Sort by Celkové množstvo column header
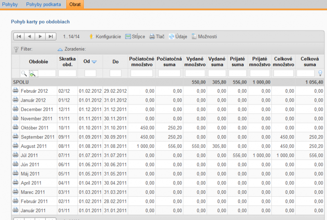The image size is (327, 220). coord(283,62)
